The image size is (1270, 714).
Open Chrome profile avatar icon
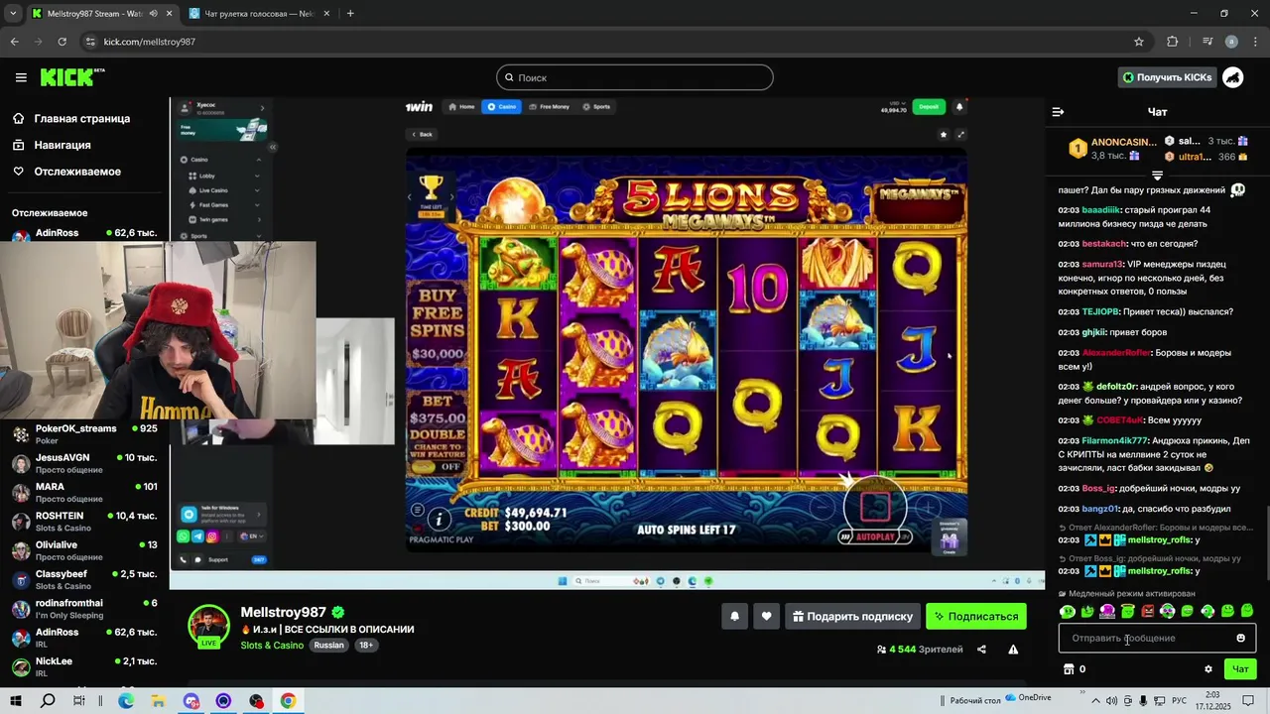tap(1231, 42)
